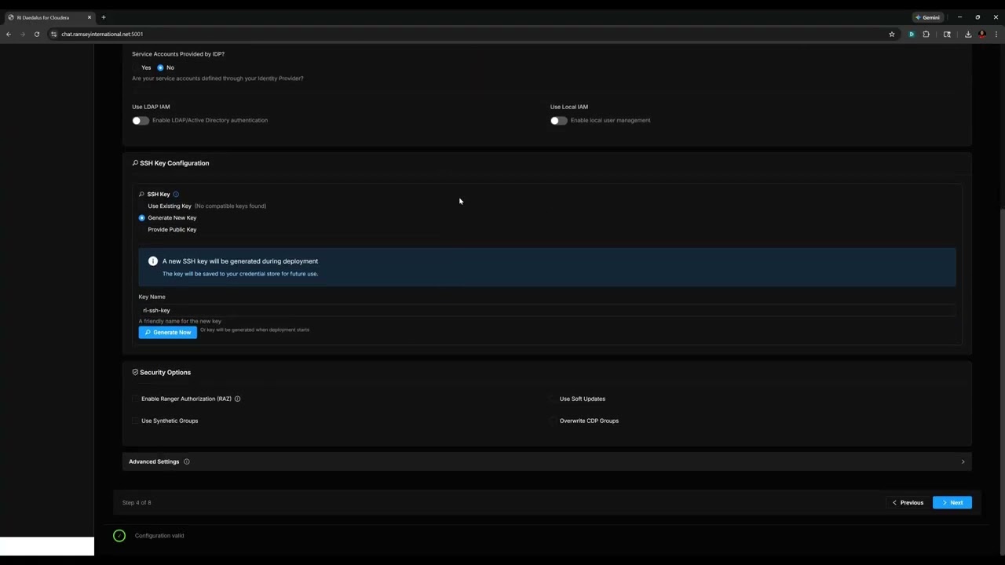Screen dimensions: 1005x565
Task: Enable Use Soft Updates checkbox
Action: coord(554,399)
